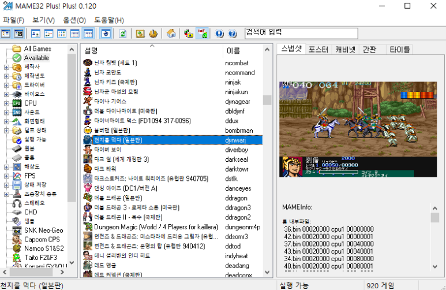The width and height of the screenshot is (446, 290).
Task: Switch to large icons view
Action: 36,34
